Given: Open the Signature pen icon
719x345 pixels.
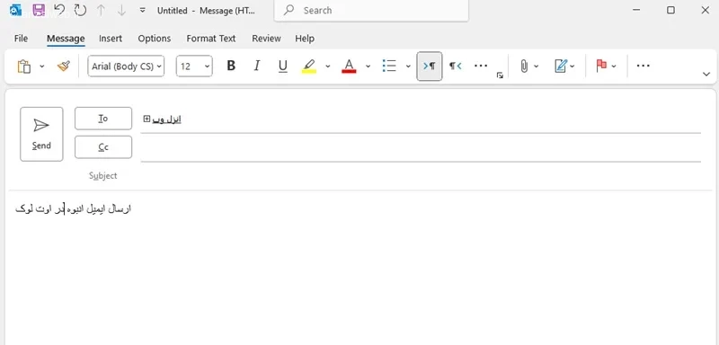Looking at the screenshot, I should [561, 66].
